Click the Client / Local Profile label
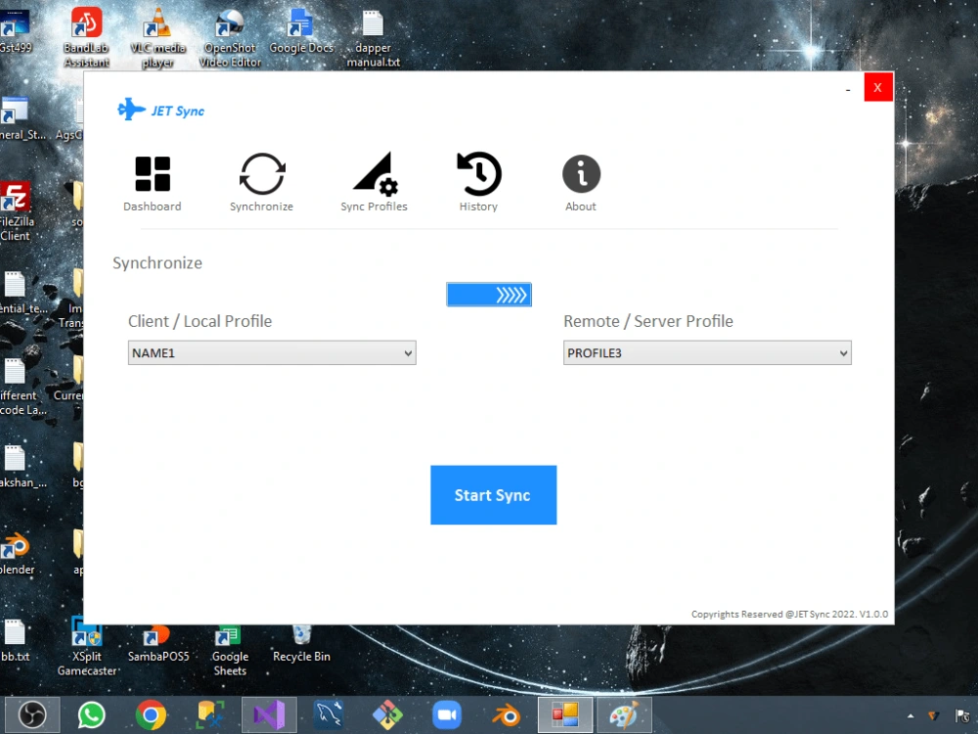 200,321
